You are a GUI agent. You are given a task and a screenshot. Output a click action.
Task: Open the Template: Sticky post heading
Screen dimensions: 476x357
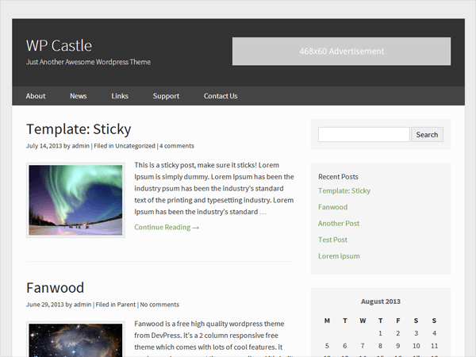click(x=79, y=129)
